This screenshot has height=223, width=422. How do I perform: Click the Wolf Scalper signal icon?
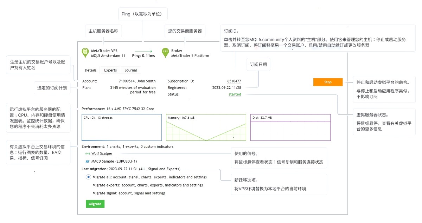(x=88, y=153)
